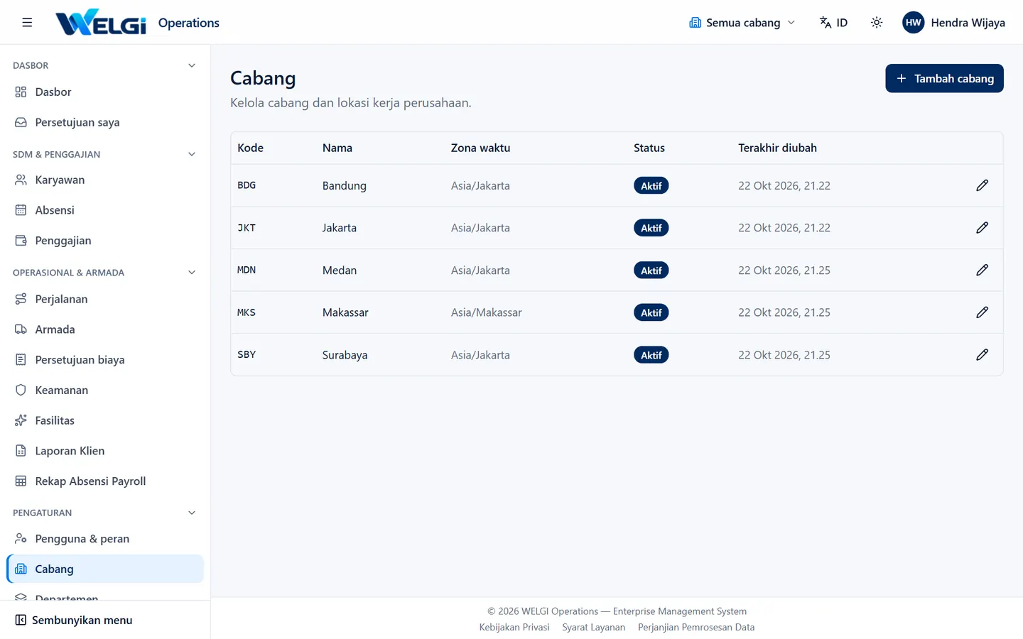
Task: Collapse the SDM & PENGGAJIAN section
Action: tap(192, 154)
